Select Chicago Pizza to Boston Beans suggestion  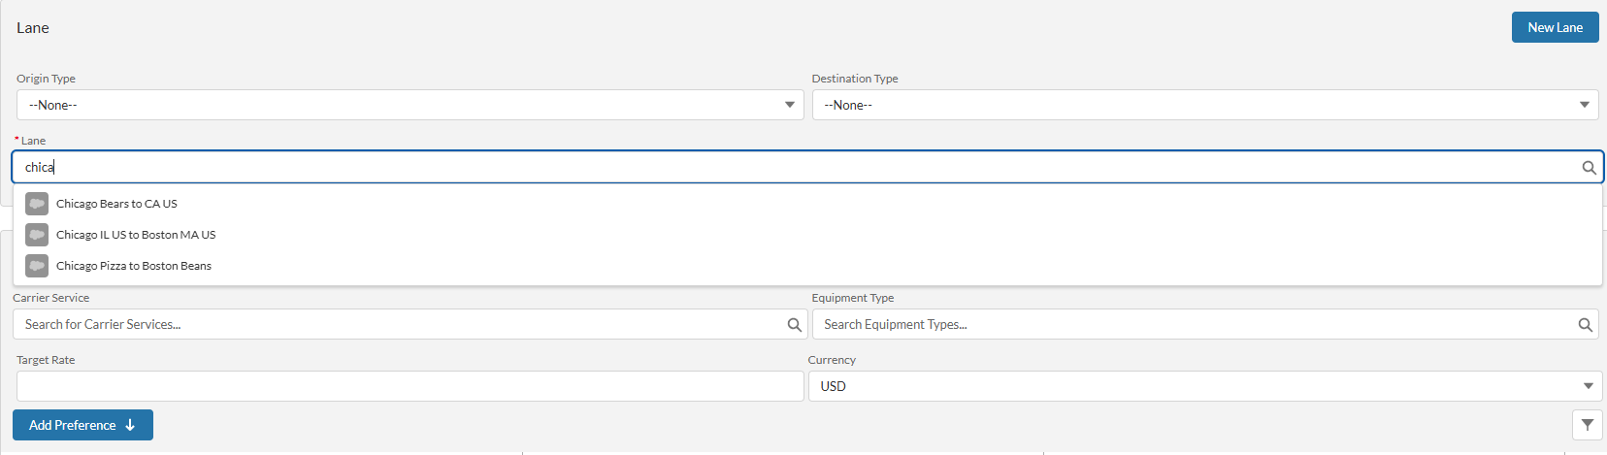(x=807, y=266)
